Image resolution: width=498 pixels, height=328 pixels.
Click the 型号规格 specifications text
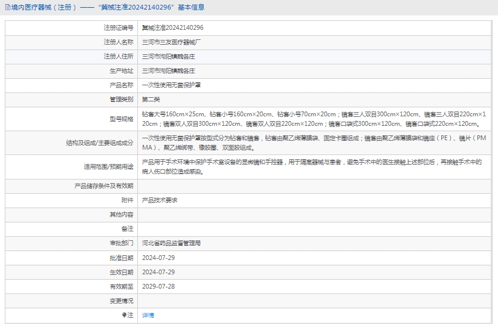[x=313, y=119]
